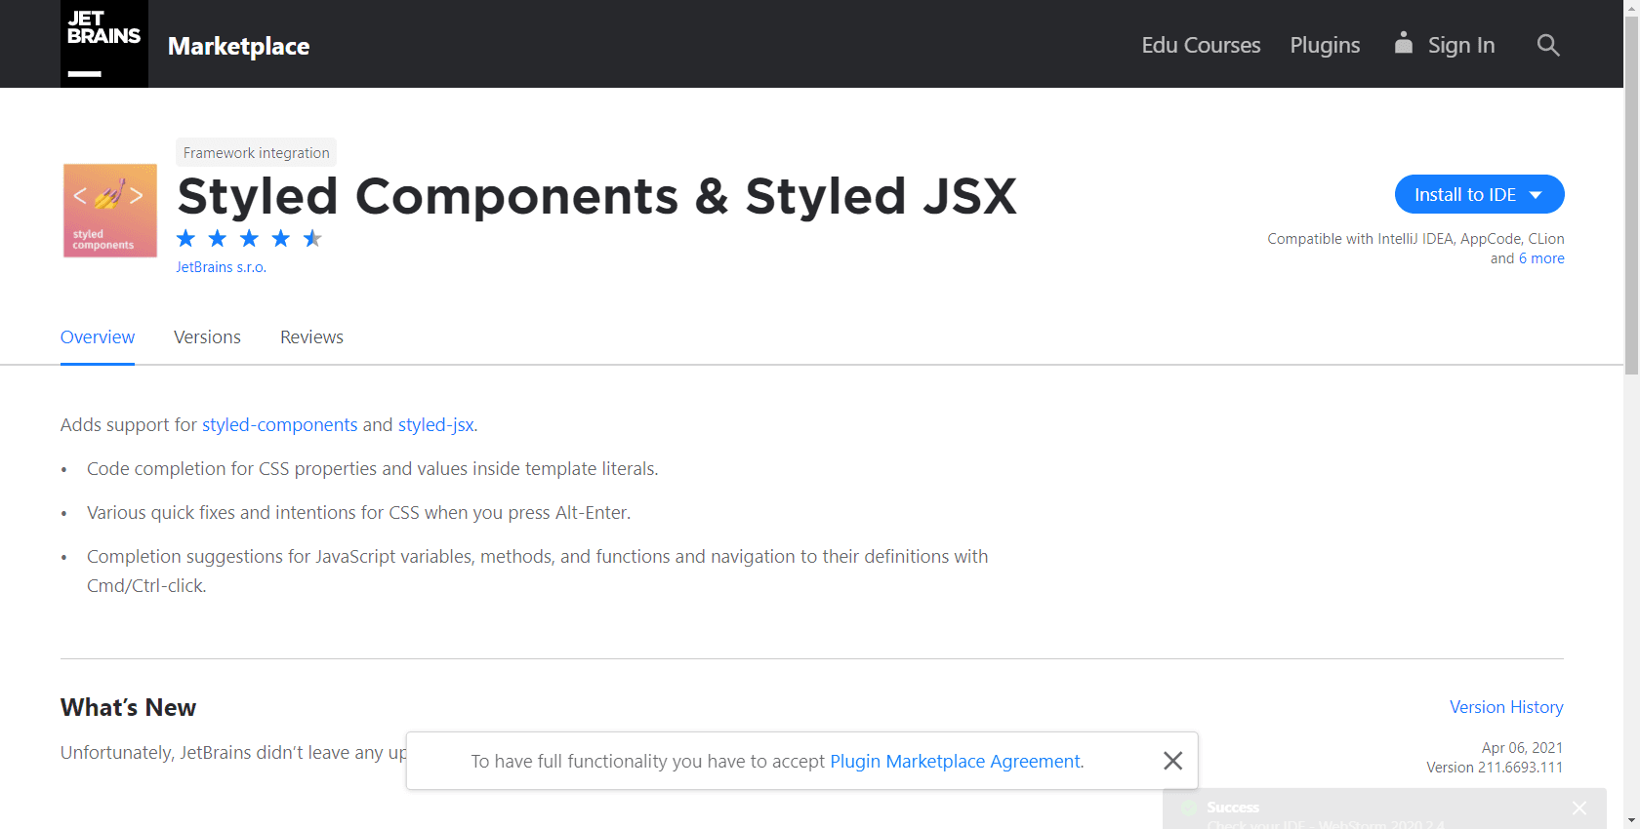This screenshot has height=829, width=1640.
Task: Open the Reviews tab
Action: pos(311,336)
